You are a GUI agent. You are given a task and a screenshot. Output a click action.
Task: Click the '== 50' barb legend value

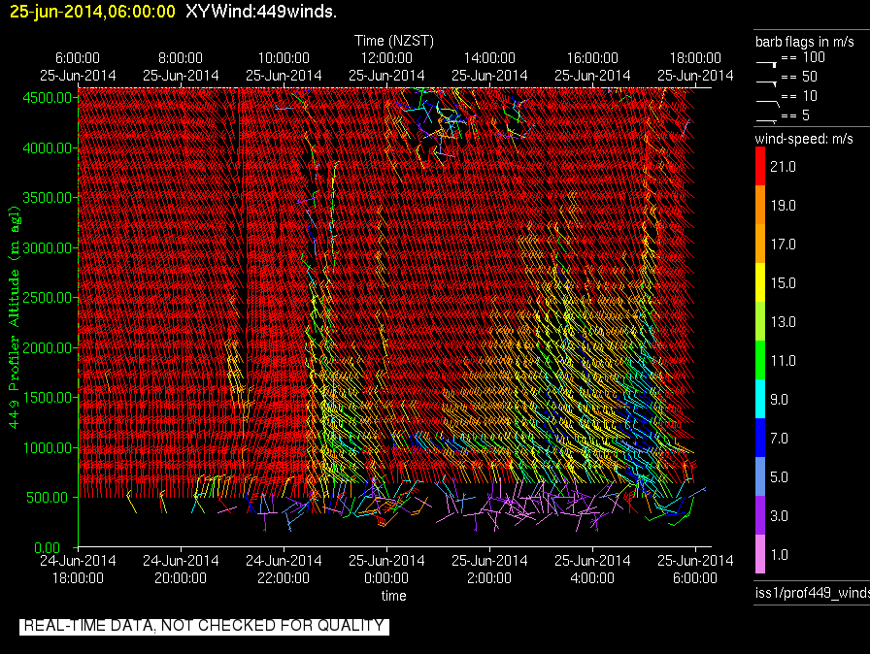[x=799, y=77]
